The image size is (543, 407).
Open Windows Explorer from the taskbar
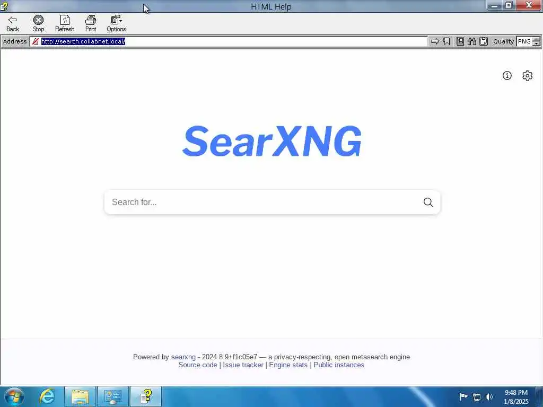[x=80, y=396]
